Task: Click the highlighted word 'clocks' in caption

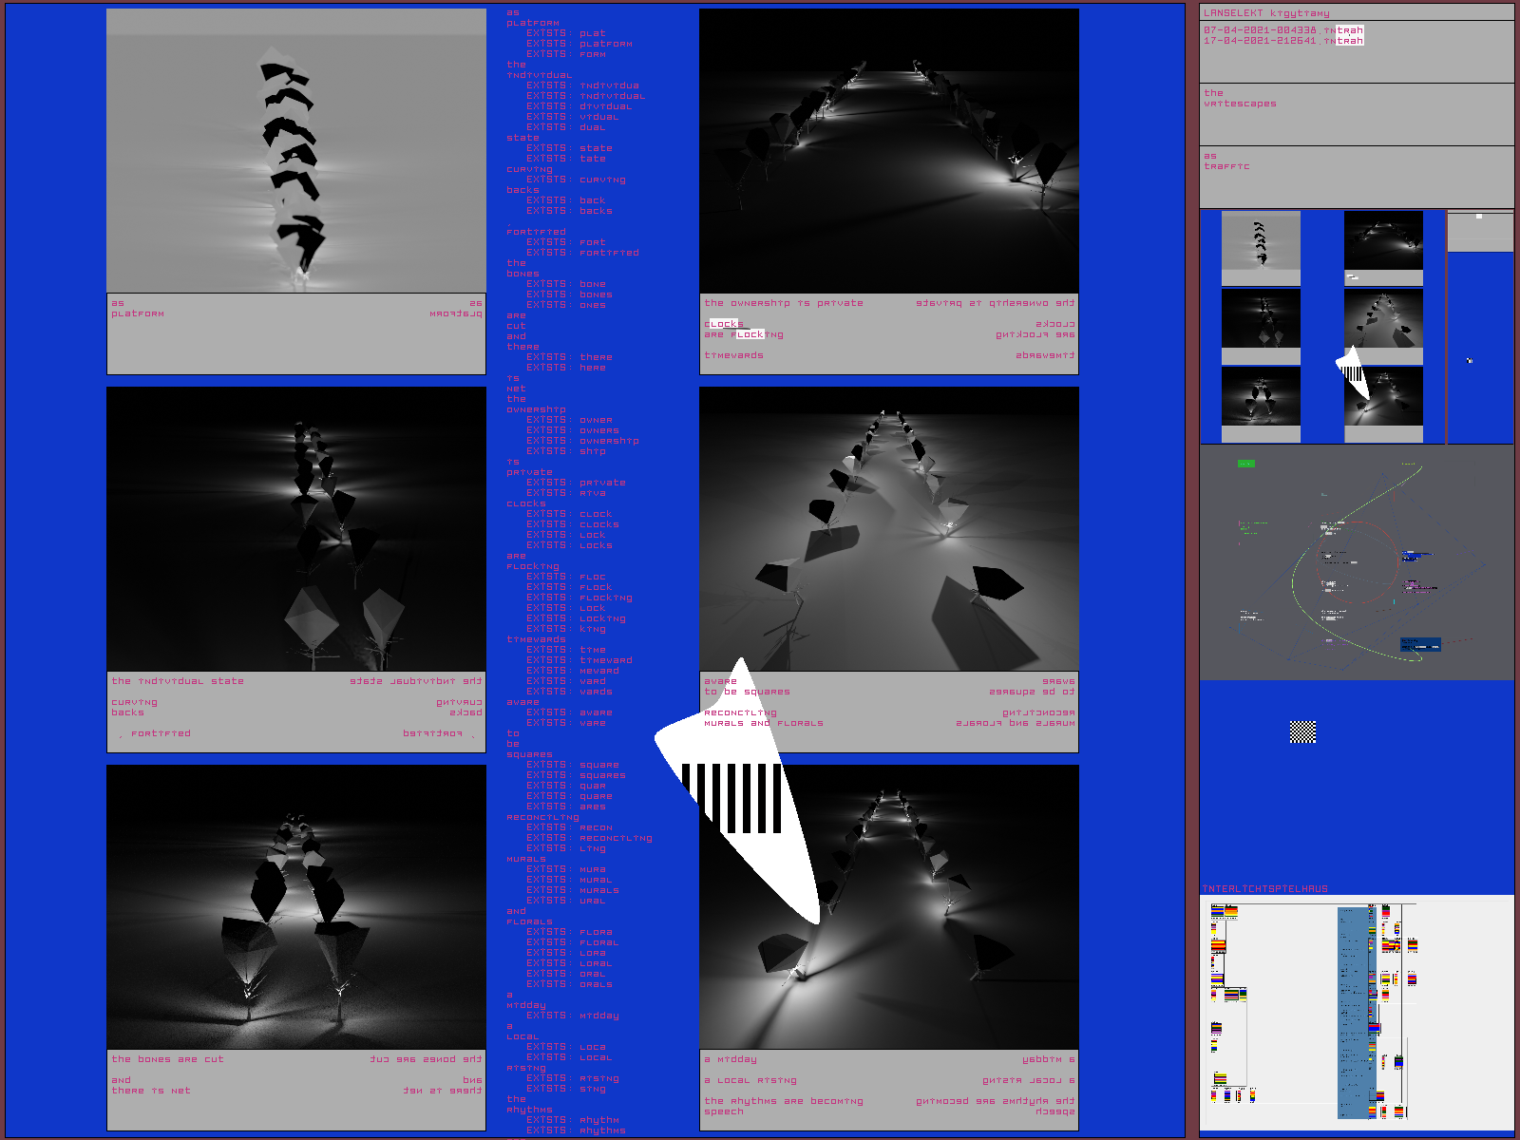Action: (x=724, y=324)
